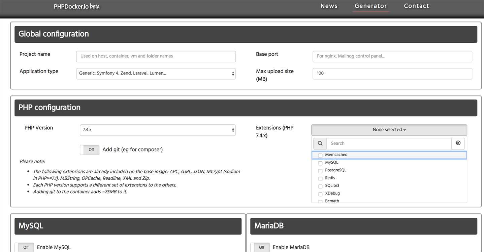
Task: Open the Generator nav link
Action: click(x=370, y=6)
